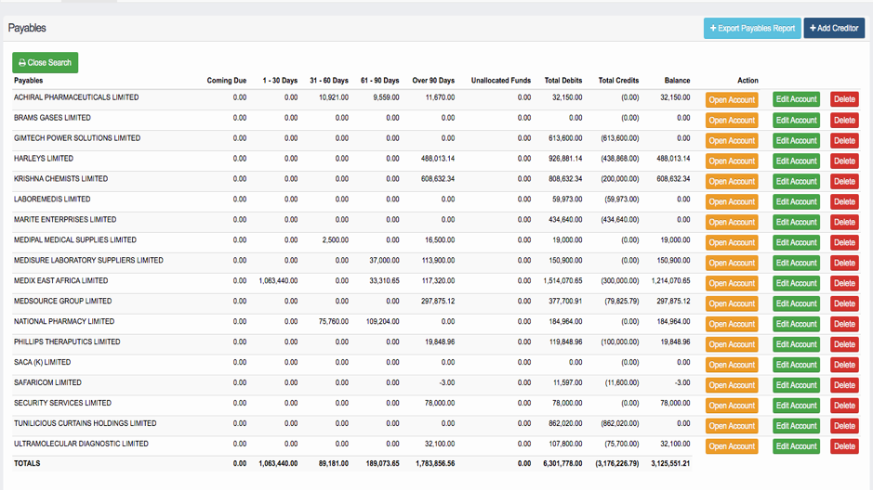The width and height of the screenshot is (873, 490).
Task: Close the search panel
Action: [46, 63]
